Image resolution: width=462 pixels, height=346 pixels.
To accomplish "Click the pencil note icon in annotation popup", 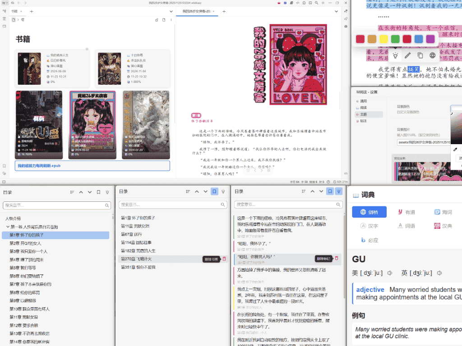I will pos(408,55).
